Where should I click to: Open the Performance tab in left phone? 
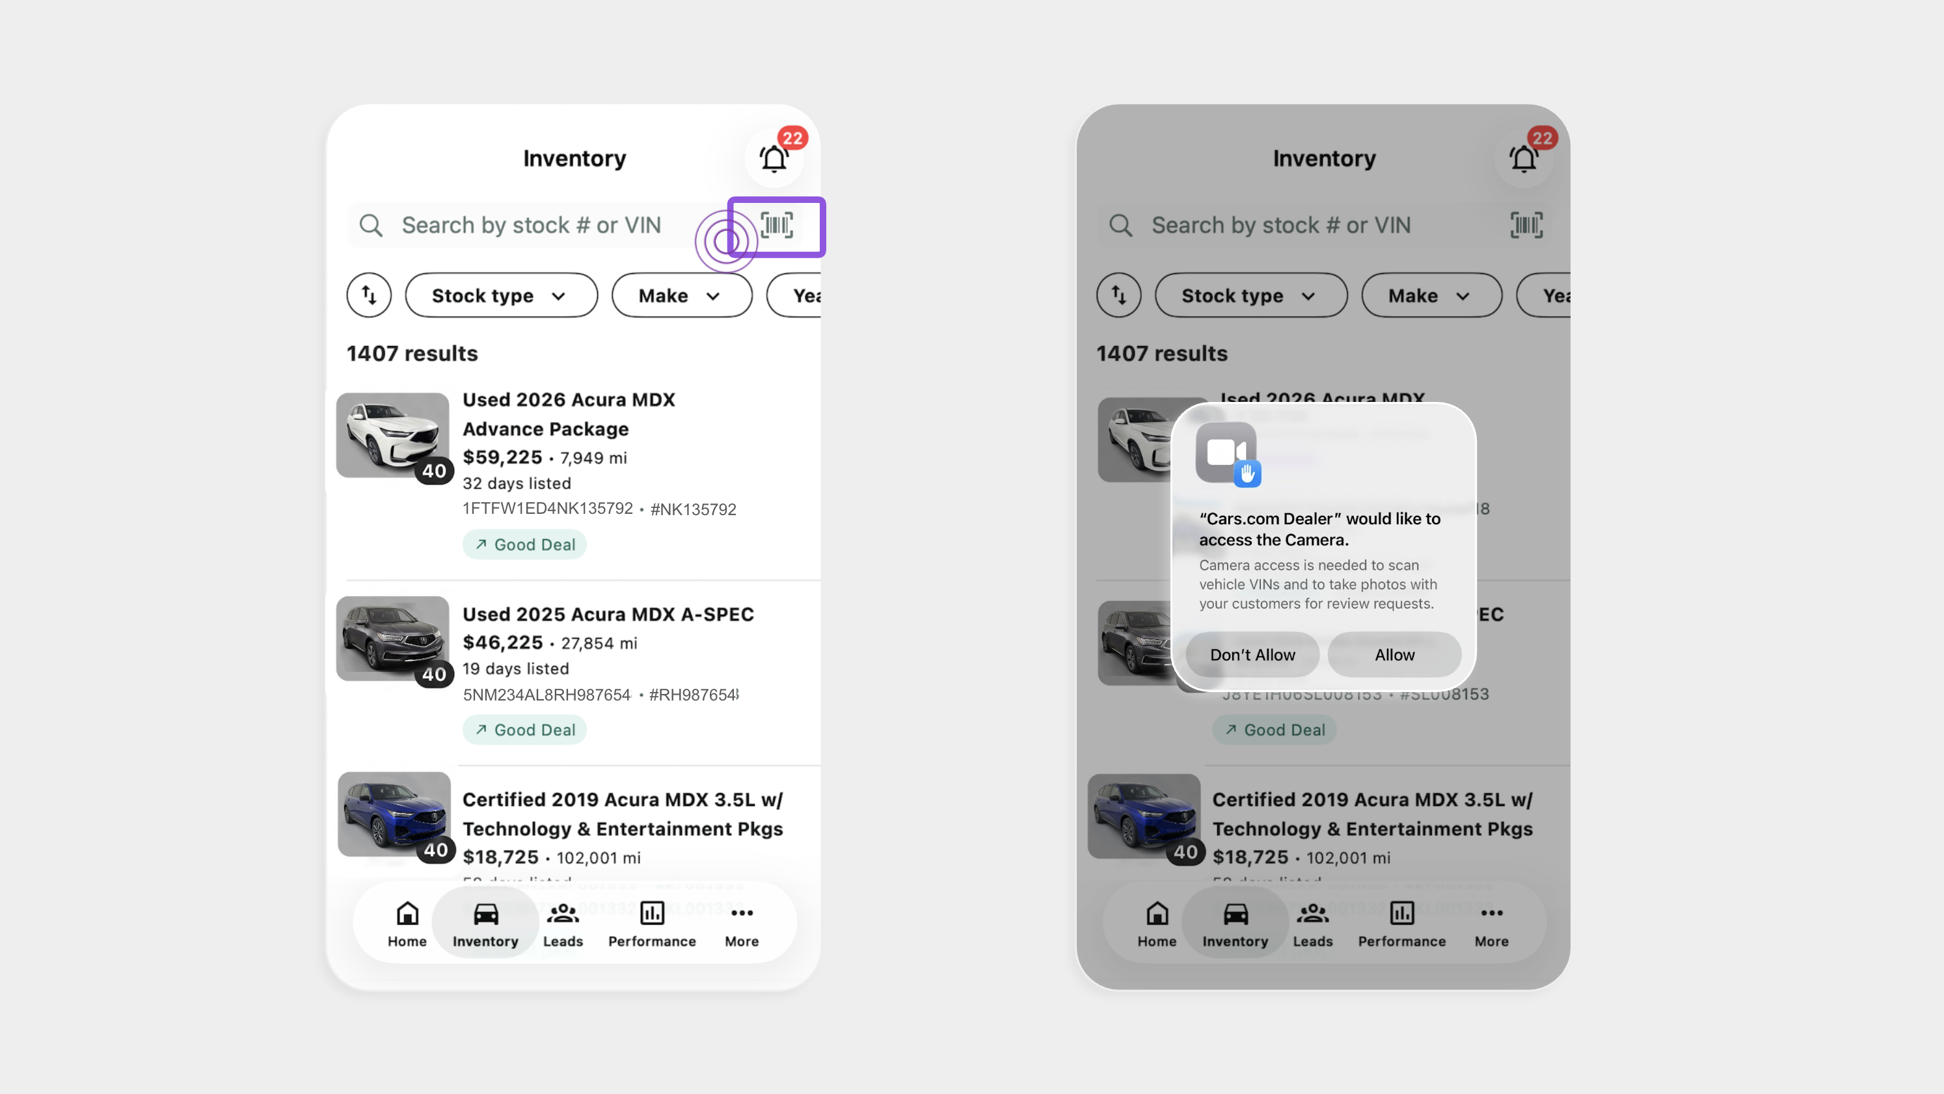(x=652, y=924)
